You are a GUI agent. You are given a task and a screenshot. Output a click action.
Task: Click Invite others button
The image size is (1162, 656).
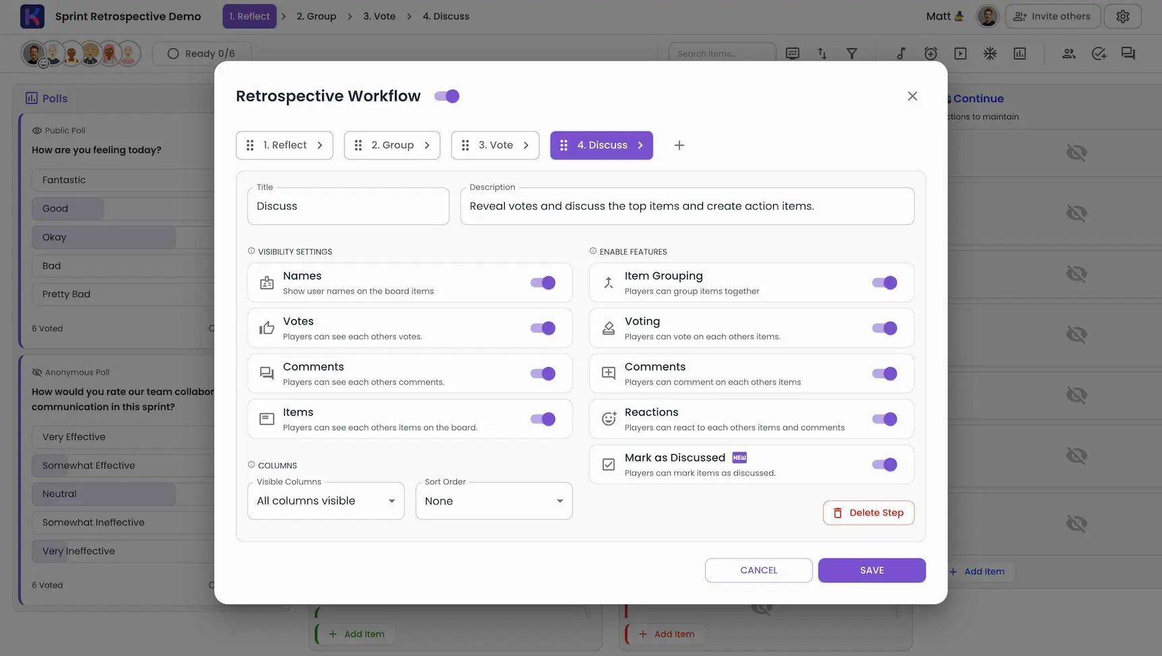(x=1053, y=16)
